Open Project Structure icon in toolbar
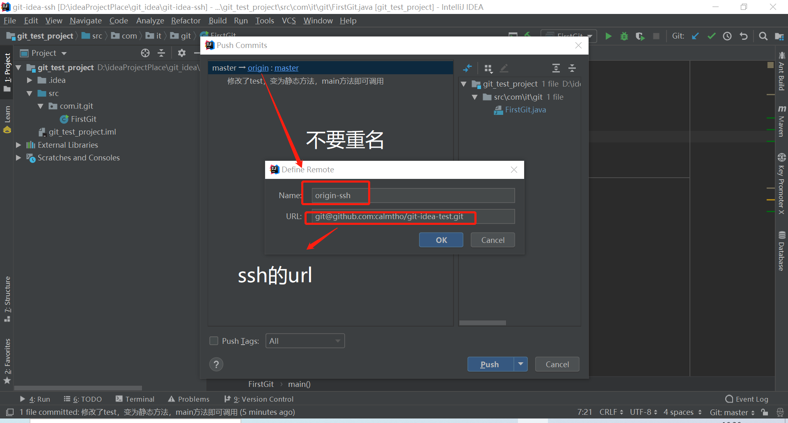This screenshot has width=788, height=423. point(779,36)
